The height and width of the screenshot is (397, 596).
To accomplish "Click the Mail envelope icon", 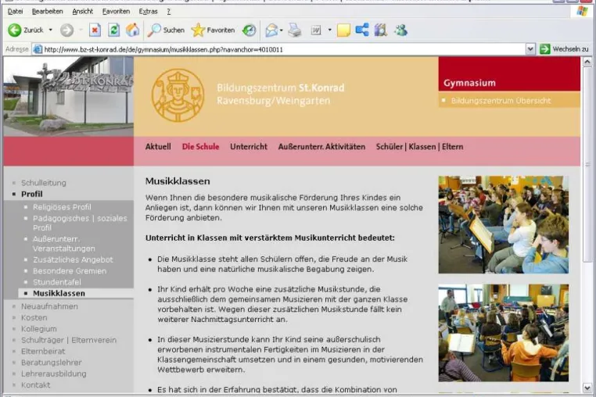I will click(x=271, y=30).
